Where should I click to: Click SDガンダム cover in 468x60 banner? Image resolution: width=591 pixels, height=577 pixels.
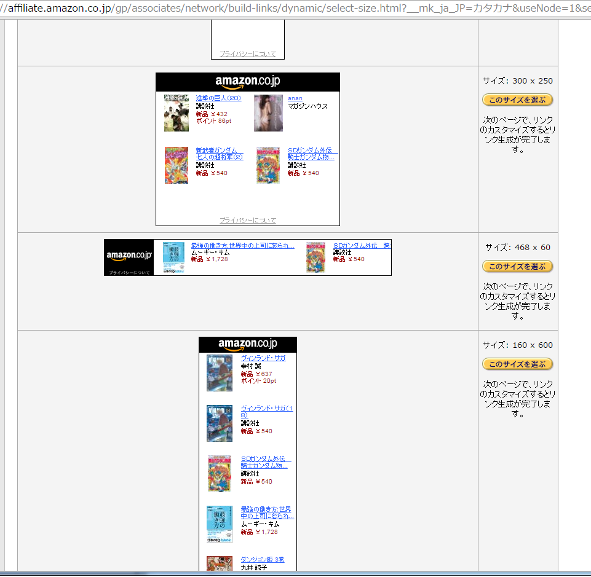tap(316, 257)
